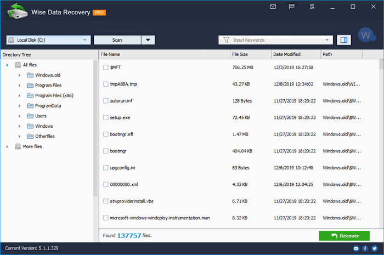Viewport: 384px width, 255px height.
Task: Check the tmpA8BA.tmp checkbox
Action: pyautogui.click(x=105, y=84)
